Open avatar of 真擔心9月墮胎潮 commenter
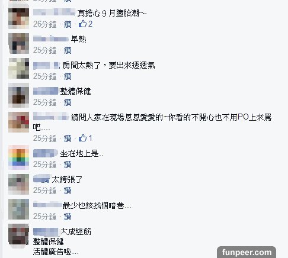Screen dimensions: 288x258 (x=18, y=18)
